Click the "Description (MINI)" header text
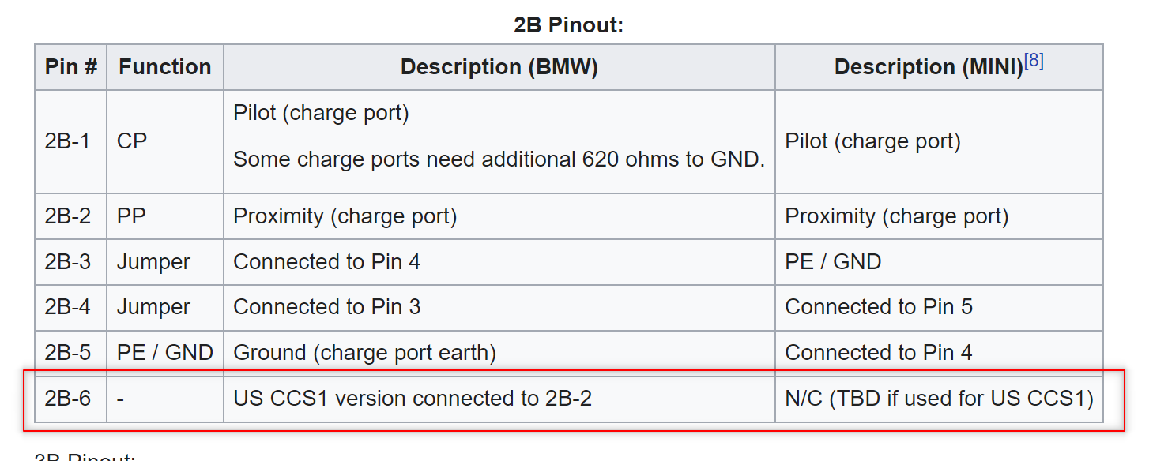1168x461 pixels. tap(929, 68)
